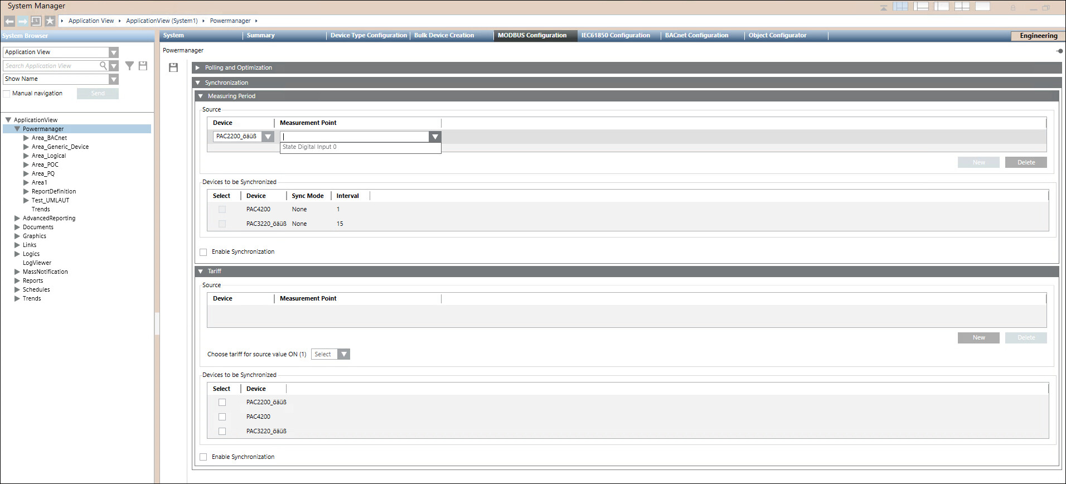Screen dimensions: 1066x484
Task: Click the Delete button in Measuring Period
Action: (1026, 162)
